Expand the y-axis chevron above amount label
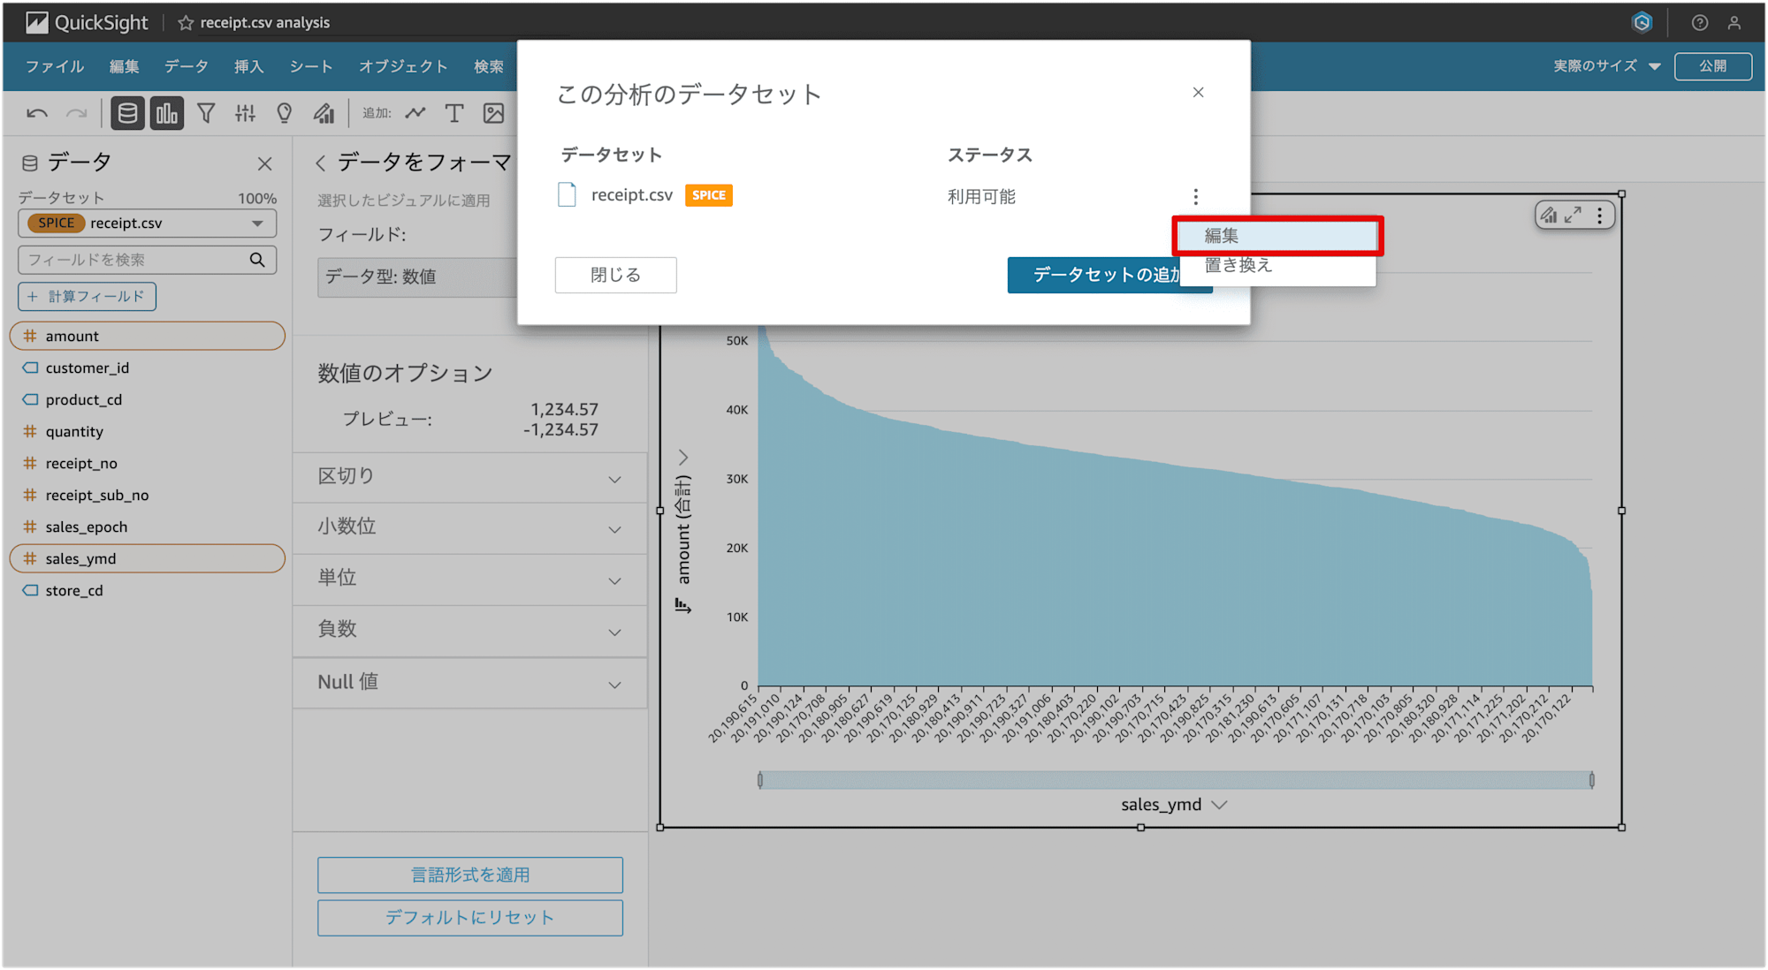 (x=682, y=457)
